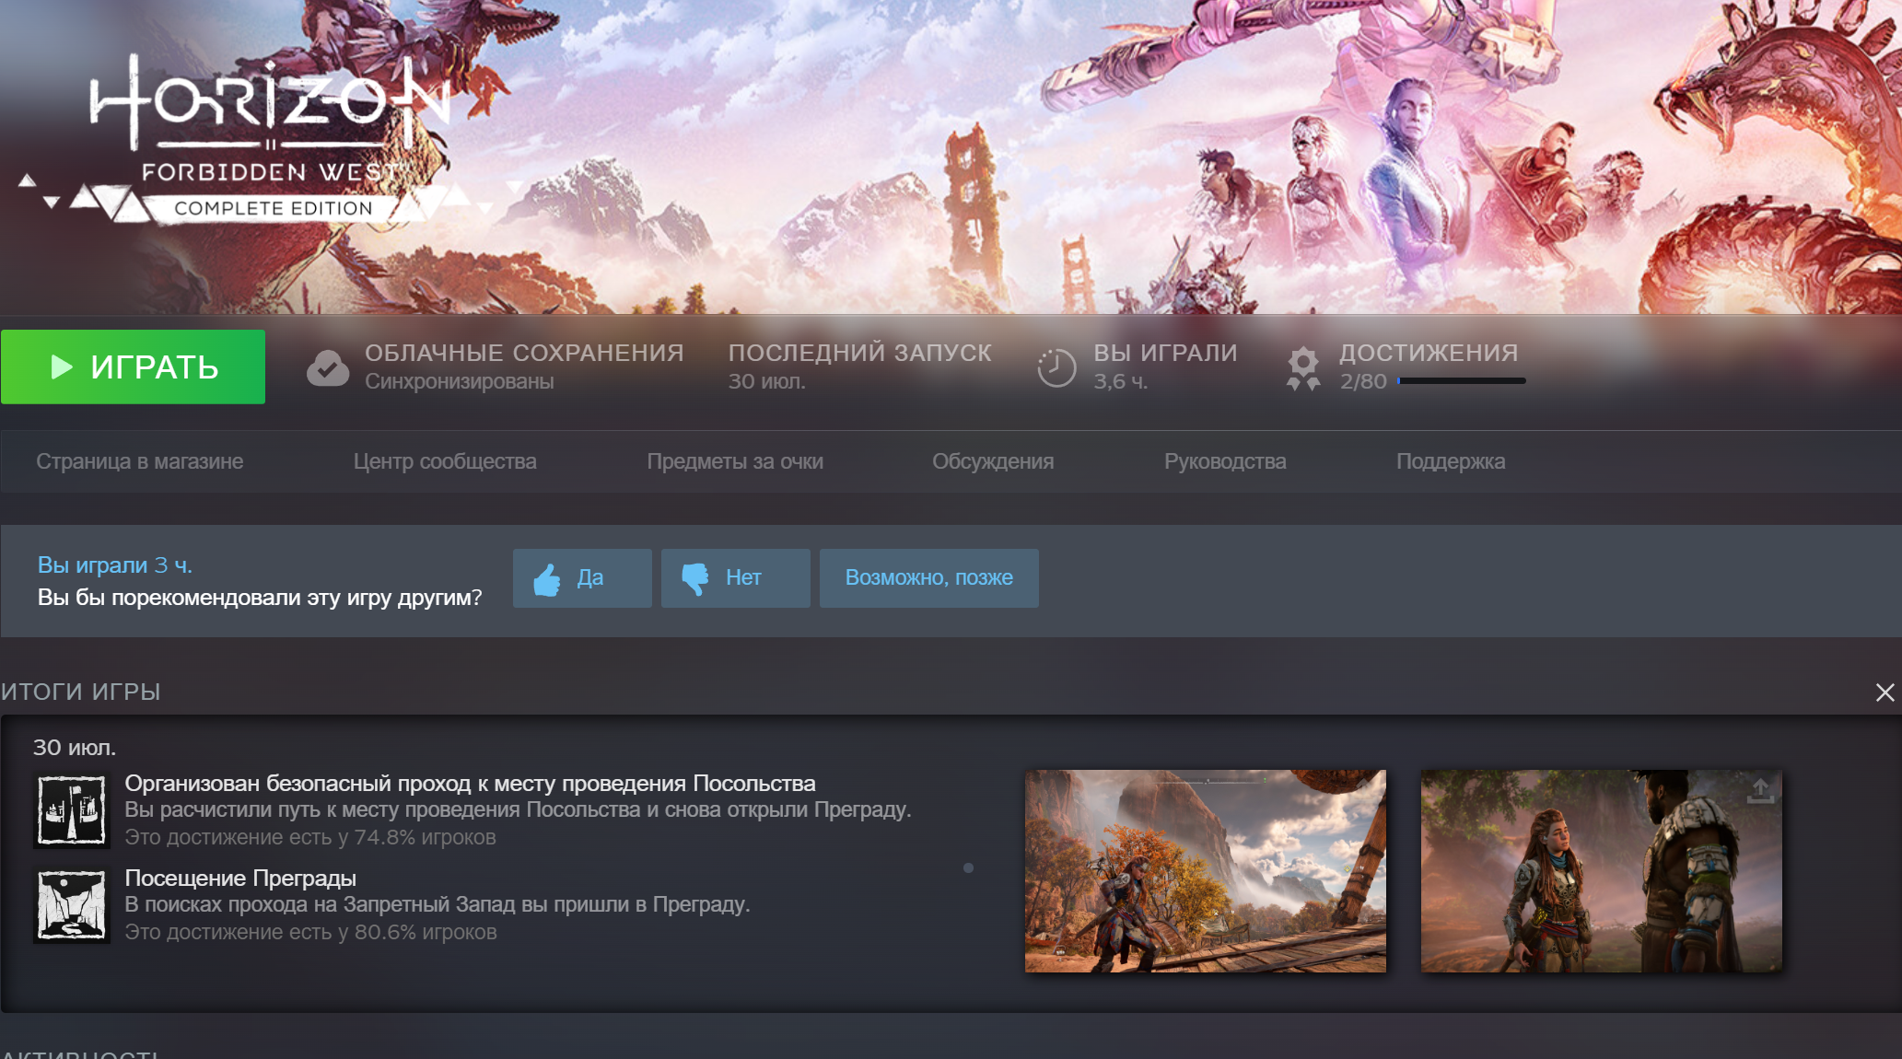Click the playtime clock icon
Viewport: 1902px width, 1059px height.
[1056, 367]
